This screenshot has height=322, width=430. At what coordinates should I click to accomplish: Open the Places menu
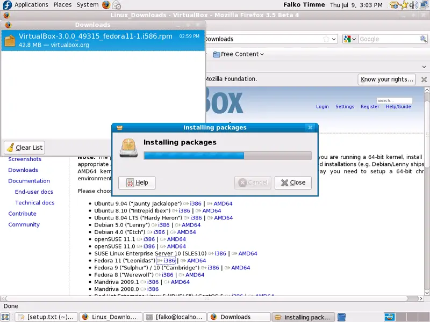click(62, 5)
